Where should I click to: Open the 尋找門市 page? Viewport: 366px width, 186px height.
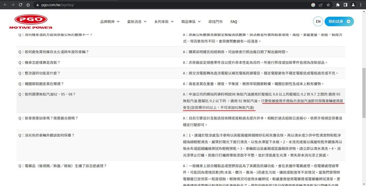216,22
